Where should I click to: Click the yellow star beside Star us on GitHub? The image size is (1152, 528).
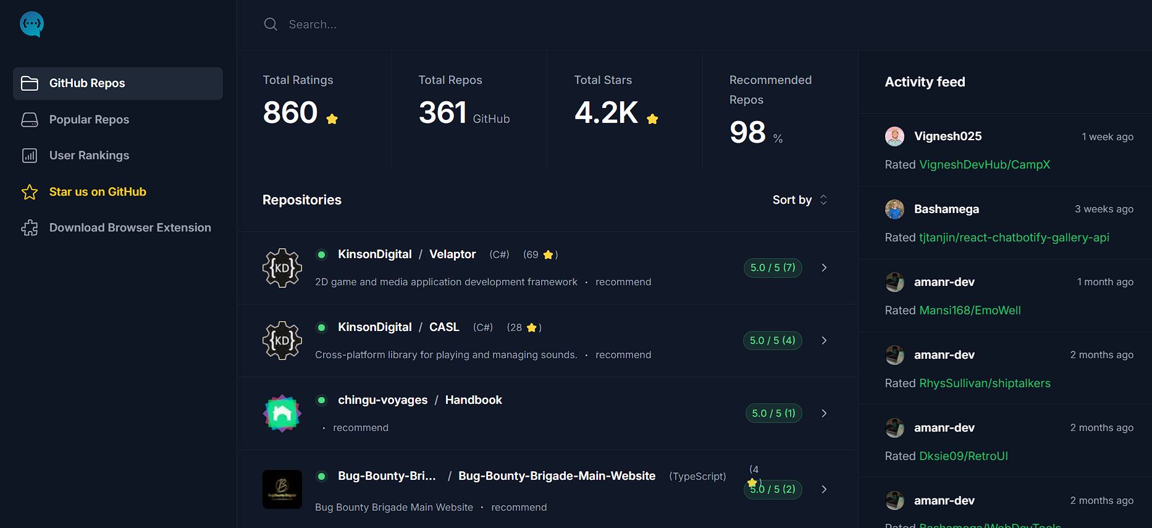coord(30,192)
